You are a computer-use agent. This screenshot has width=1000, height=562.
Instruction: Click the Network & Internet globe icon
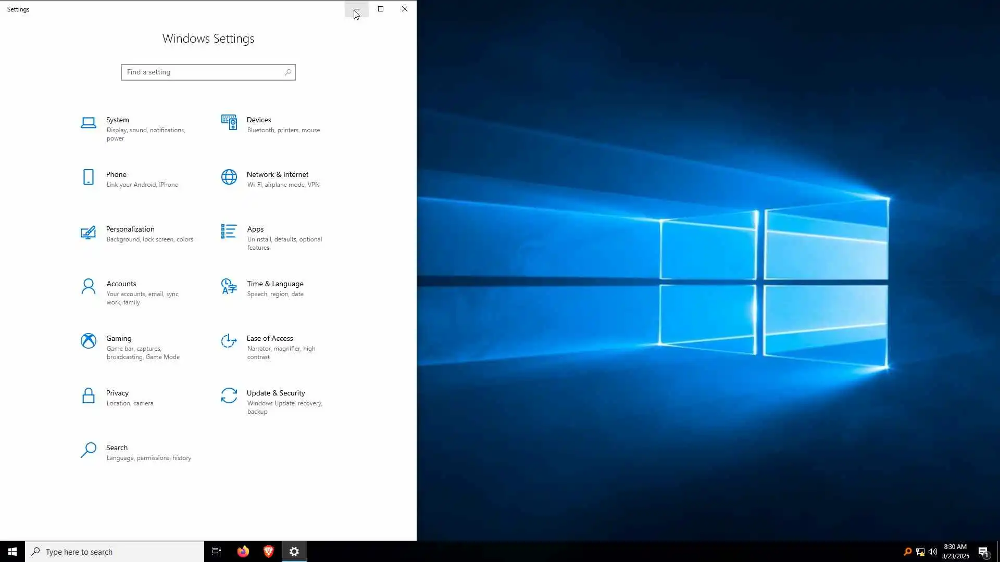point(229,177)
